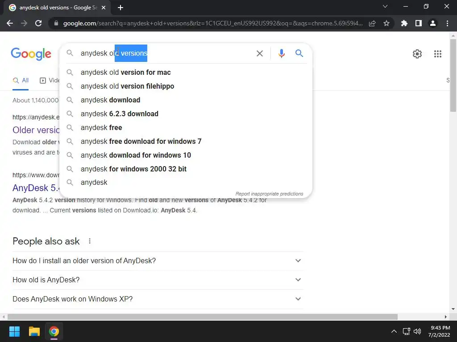Pick 'anydesk free download for windows 7'
This screenshot has height=342, width=457.
click(x=186, y=141)
